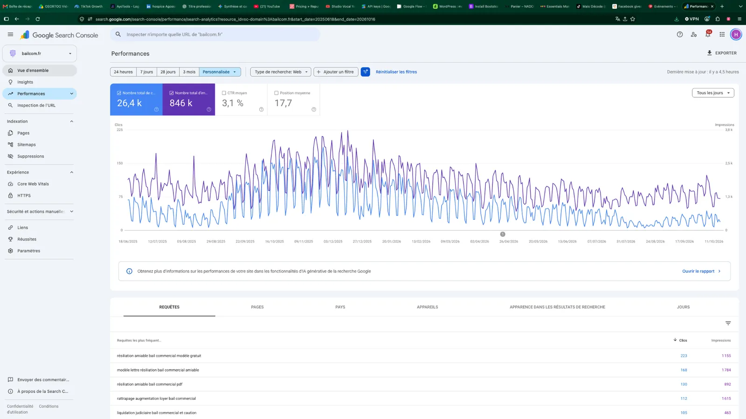The width and height of the screenshot is (746, 419).
Task: Bookmark page with the star icon
Action: coord(633,19)
